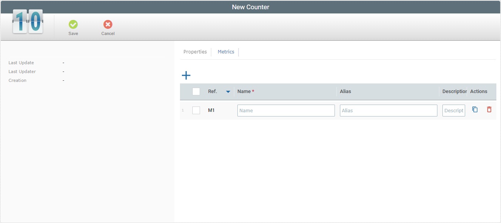Click the Last Updater label
Image resolution: width=501 pixels, height=223 pixels.
(22, 72)
